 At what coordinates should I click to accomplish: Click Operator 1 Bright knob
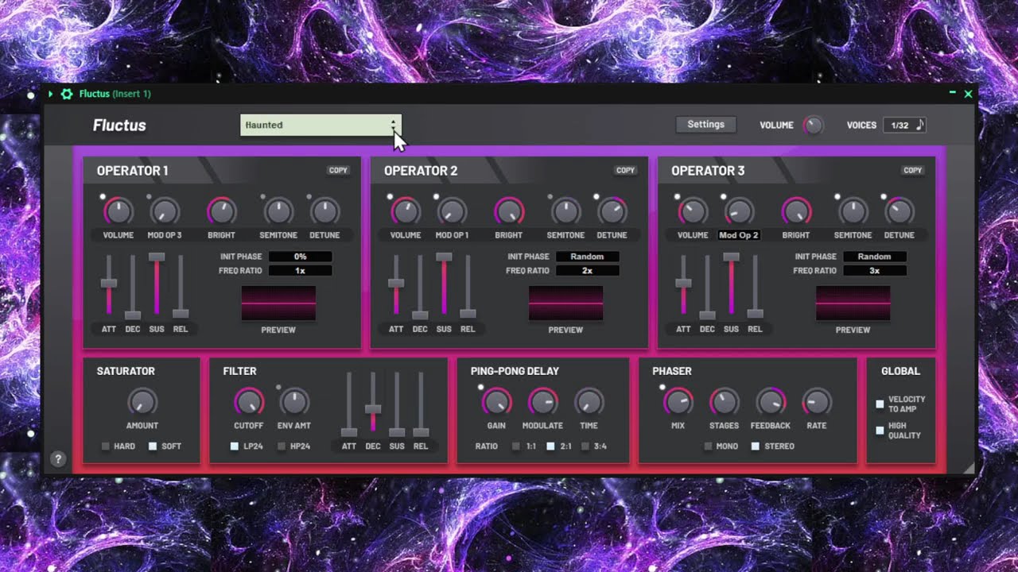coord(222,211)
